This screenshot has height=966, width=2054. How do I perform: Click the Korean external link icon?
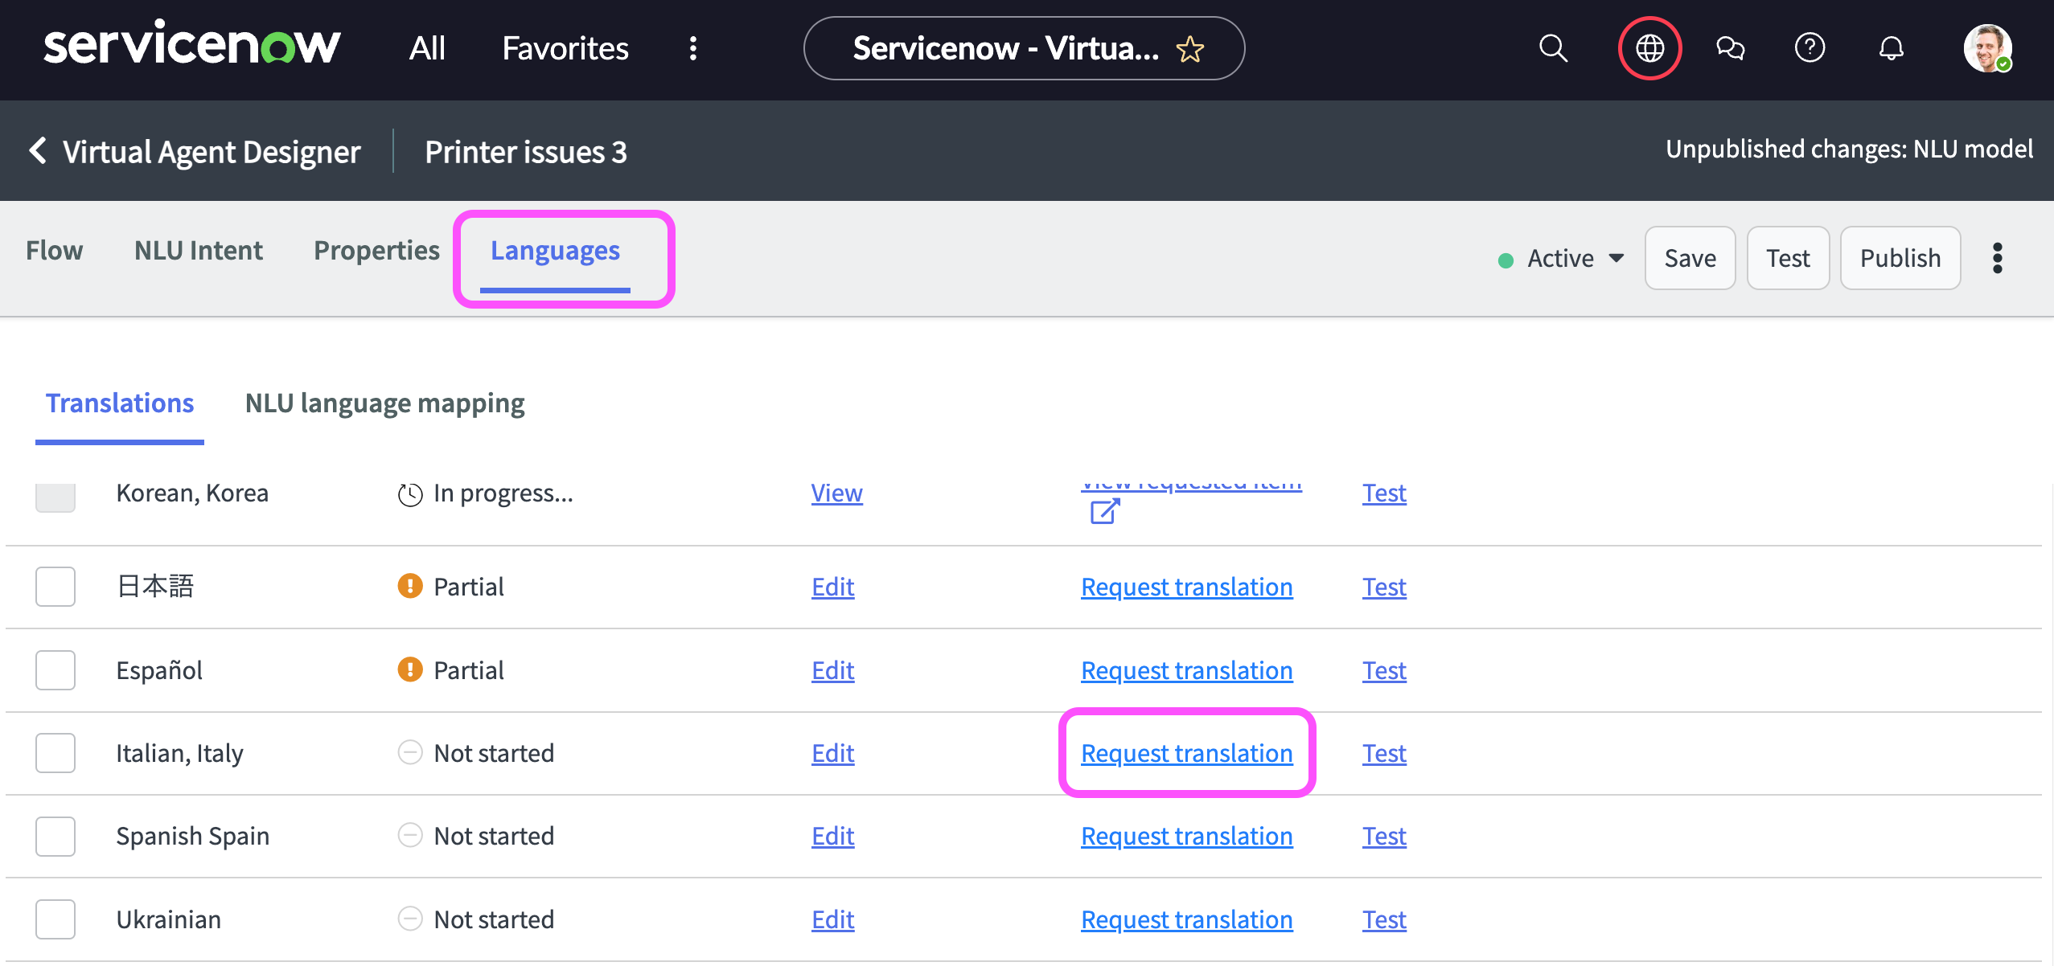click(1104, 511)
